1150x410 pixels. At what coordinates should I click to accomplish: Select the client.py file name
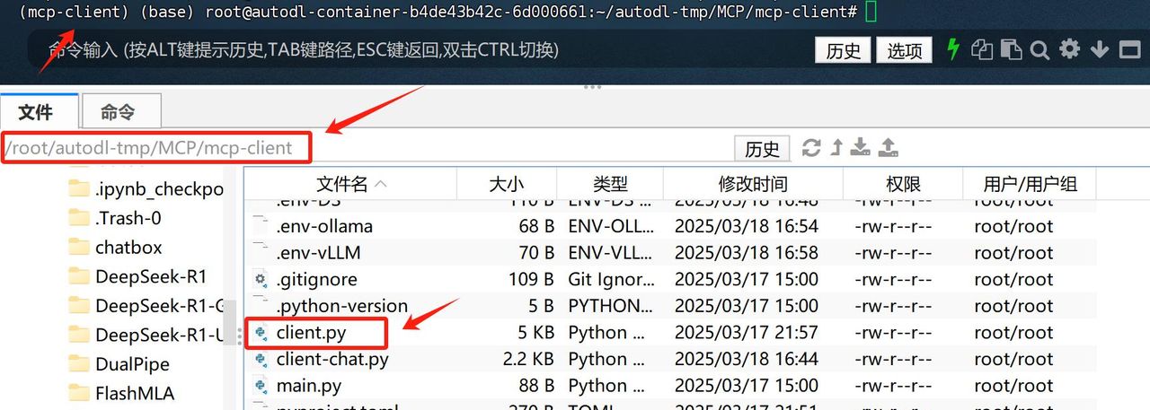click(311, 333)
